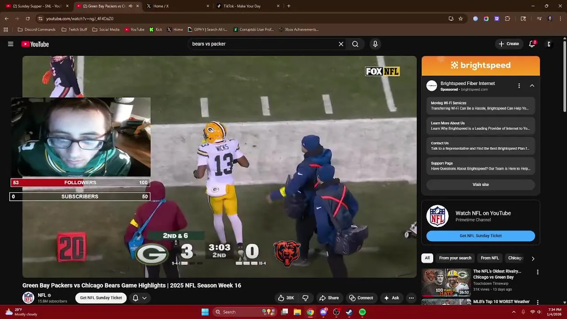This screenshot has height=319, width=567.
Task: Open Spotify from the taskbar
Action: tap(362, 312)
